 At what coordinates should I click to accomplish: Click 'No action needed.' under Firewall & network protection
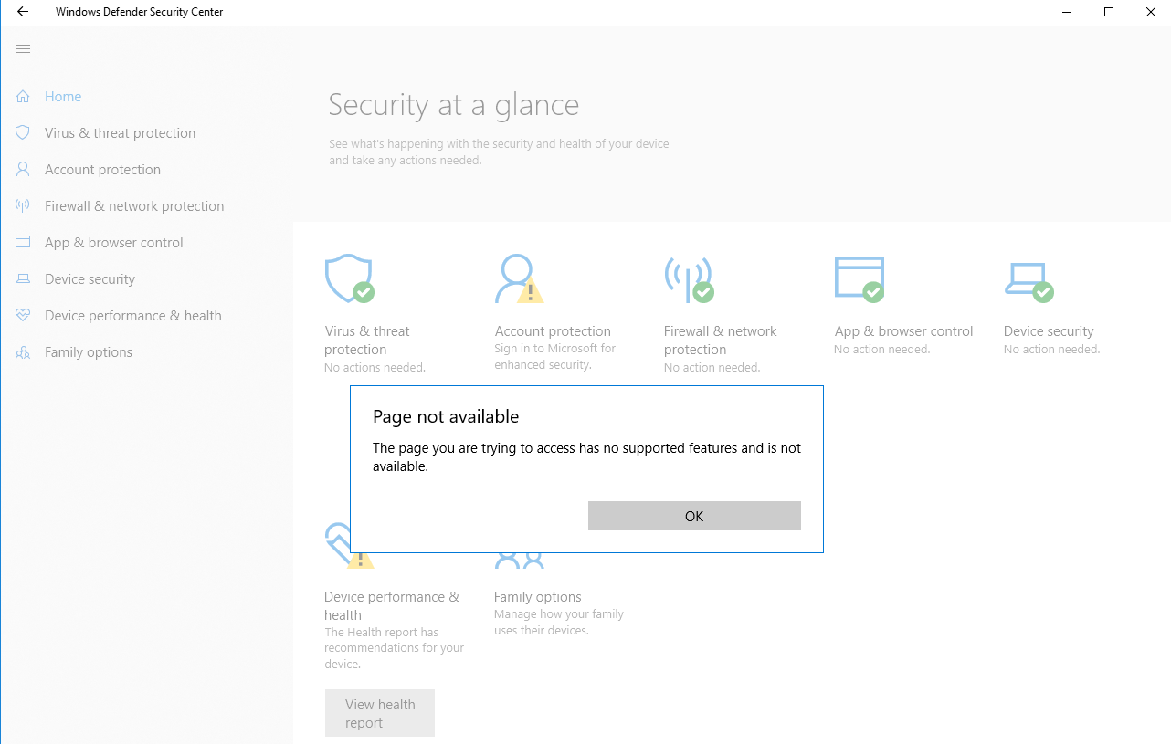(x=712, y=368)
